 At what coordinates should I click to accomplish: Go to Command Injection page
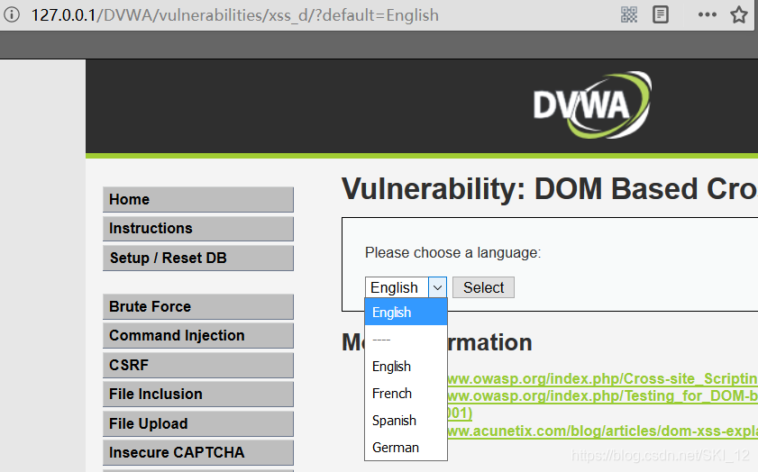[198, 336]
